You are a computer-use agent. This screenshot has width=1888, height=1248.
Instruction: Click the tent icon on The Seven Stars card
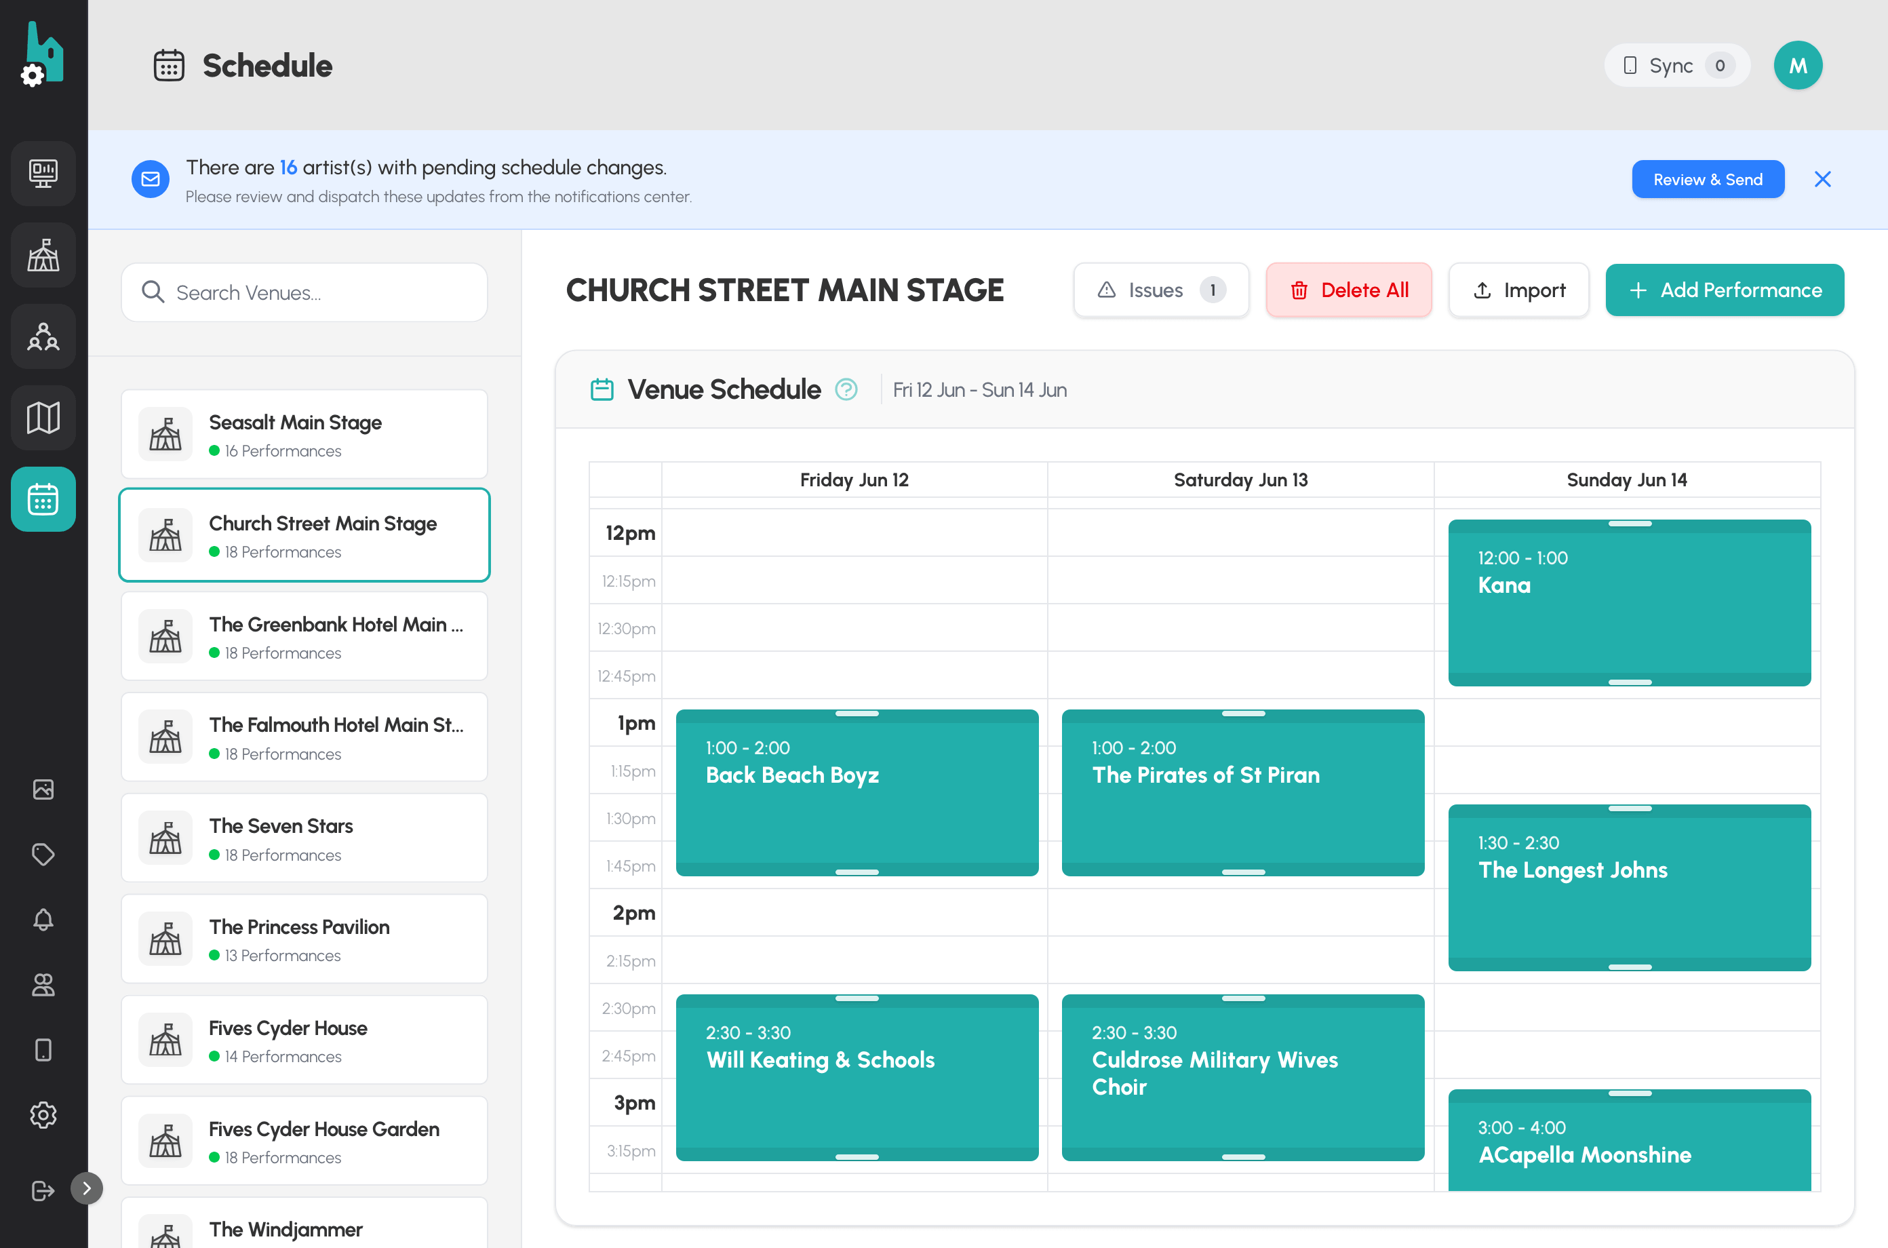(x=165, y=838)
